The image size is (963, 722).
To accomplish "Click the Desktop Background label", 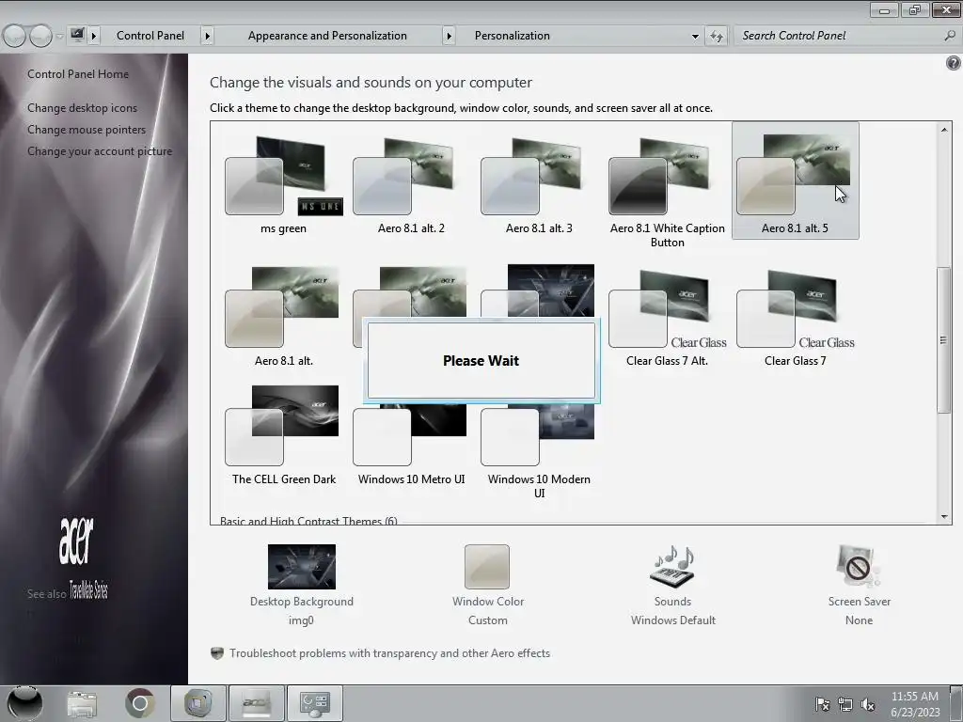I will pos(302,602).
